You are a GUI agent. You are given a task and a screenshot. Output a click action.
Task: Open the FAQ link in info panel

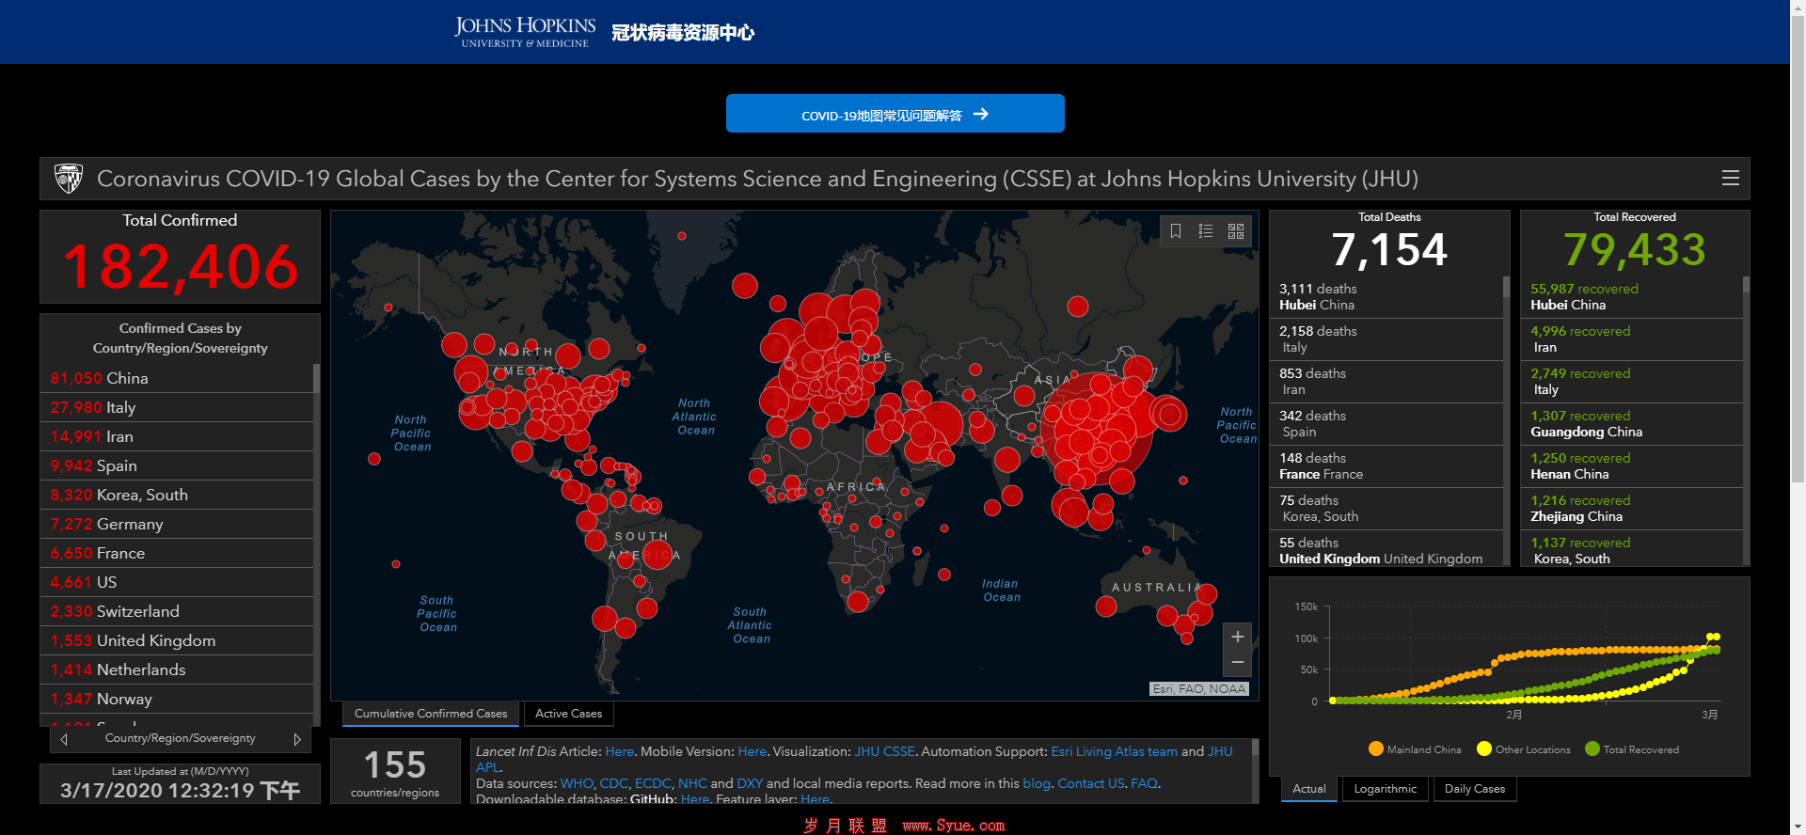pos(1144,783)
